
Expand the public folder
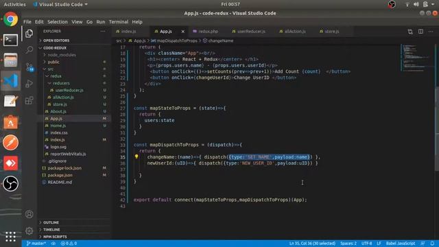(74, 62)
